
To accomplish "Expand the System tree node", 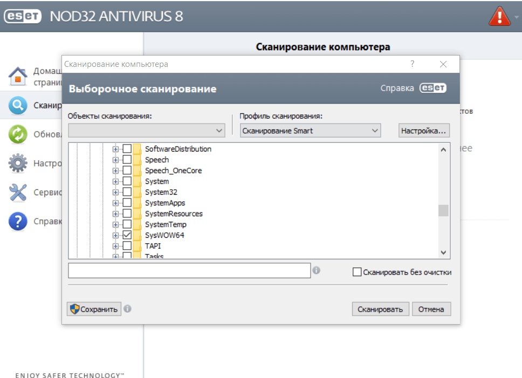I will (x=115, y=182).
